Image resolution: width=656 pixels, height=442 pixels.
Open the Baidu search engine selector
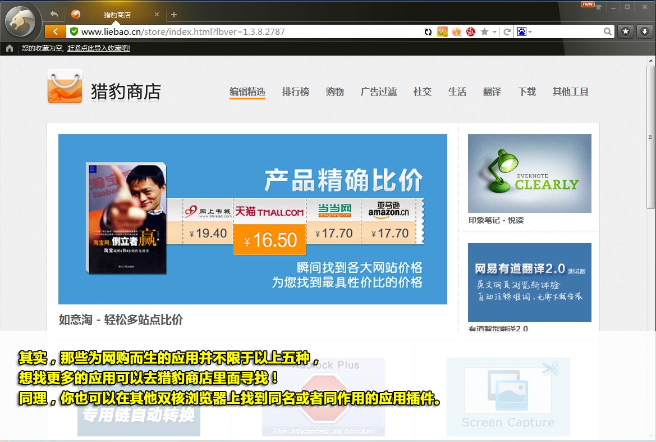coord(524,31)
